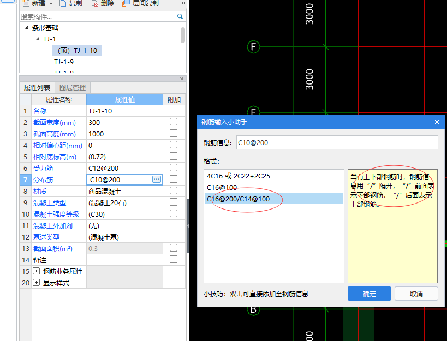This screenshot has height=341, width=447.
Task: Toggle 附加 checkbox for 混凝土类型
Action: click(x=174, y=202)
